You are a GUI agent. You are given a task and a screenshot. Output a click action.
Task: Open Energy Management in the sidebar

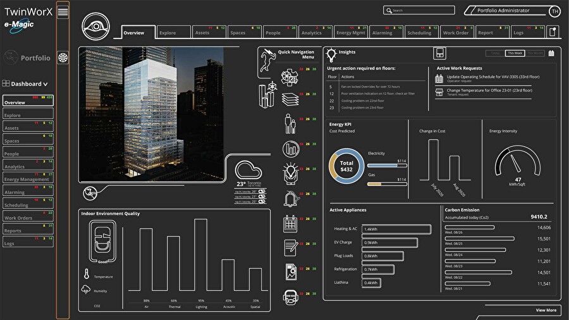pos(28,178)
